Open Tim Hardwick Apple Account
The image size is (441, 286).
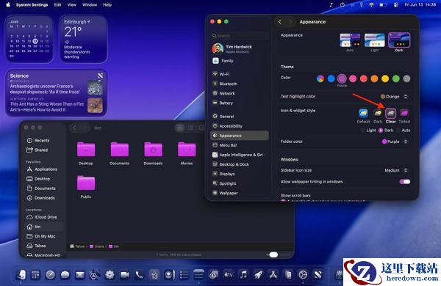coord(239,49)
